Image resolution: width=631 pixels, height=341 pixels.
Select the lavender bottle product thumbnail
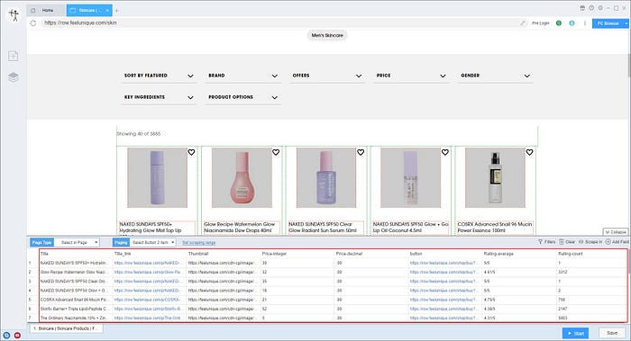(x=157, y=177)
